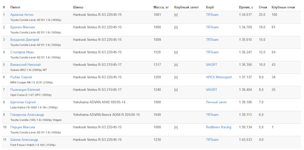304x150 pixels.
Task: Open Виханский Николай pilot link
Action: (26, 65)
